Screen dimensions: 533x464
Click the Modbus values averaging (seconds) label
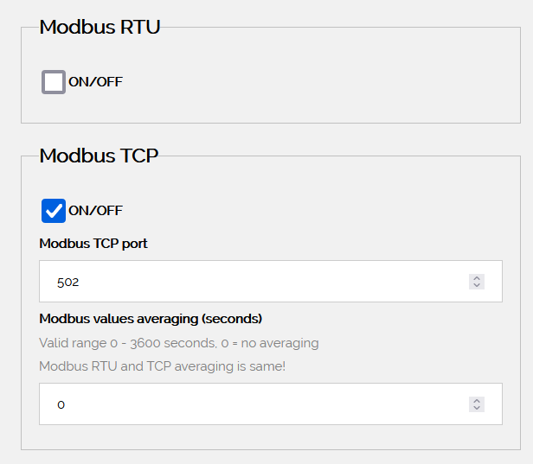click(151, 318)
